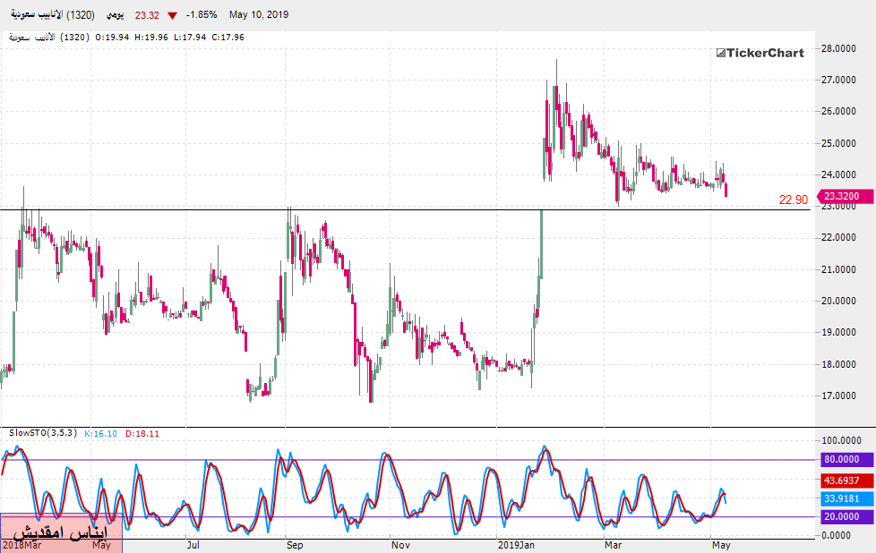This screenshot has width=876, height=553.
Task: Click the red D:18.11 stochastic reading
Action: (142, 433)
